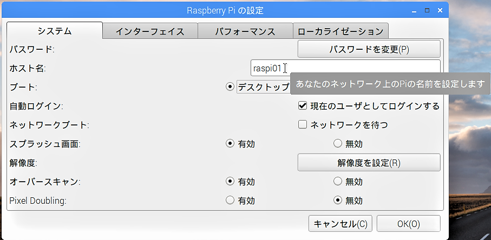Select the デスクトップ boot radio button
The image size is (491, 240).
click(x=230, y=87)
